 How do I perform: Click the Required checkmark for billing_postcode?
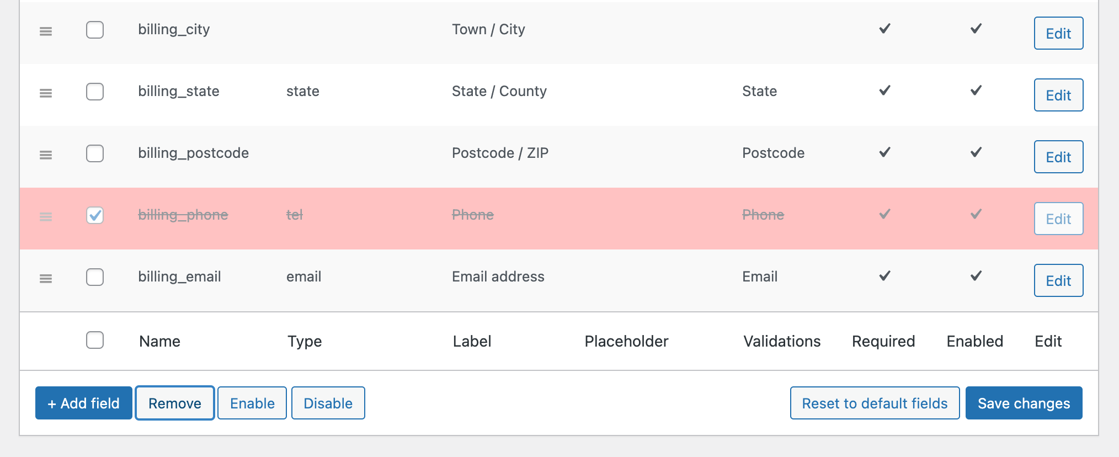(883, 152)
